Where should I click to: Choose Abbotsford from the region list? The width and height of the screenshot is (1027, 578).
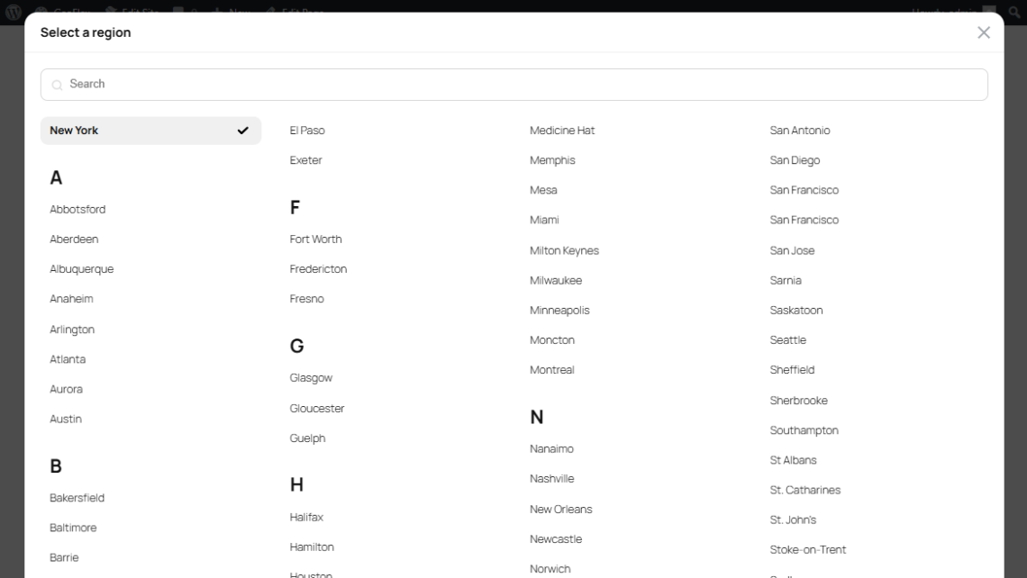(77, 209)
